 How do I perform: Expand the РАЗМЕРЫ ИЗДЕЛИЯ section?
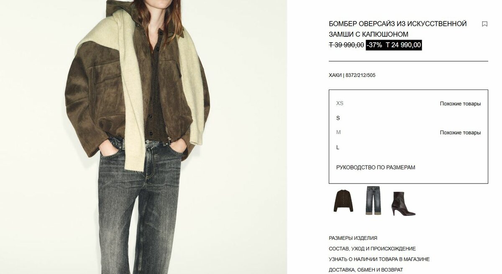353,238
